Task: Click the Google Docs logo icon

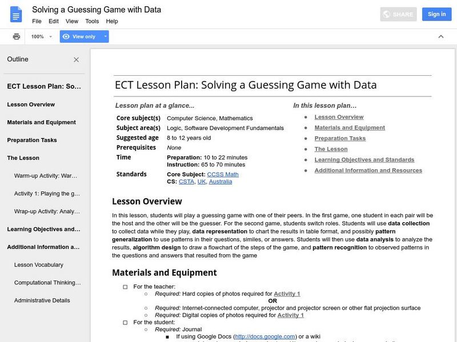Action: tap(15, 15)
